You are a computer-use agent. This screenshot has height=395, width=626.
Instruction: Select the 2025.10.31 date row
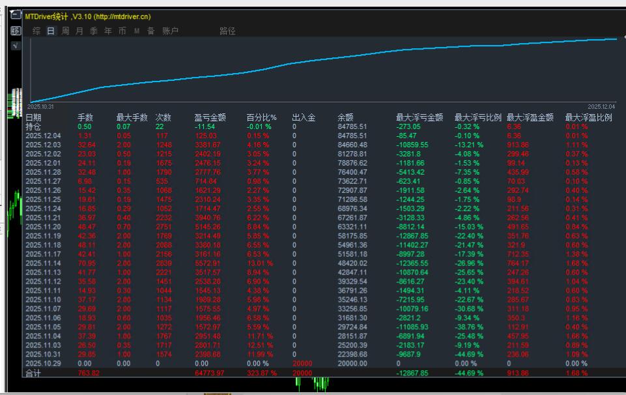click(43, 355)
